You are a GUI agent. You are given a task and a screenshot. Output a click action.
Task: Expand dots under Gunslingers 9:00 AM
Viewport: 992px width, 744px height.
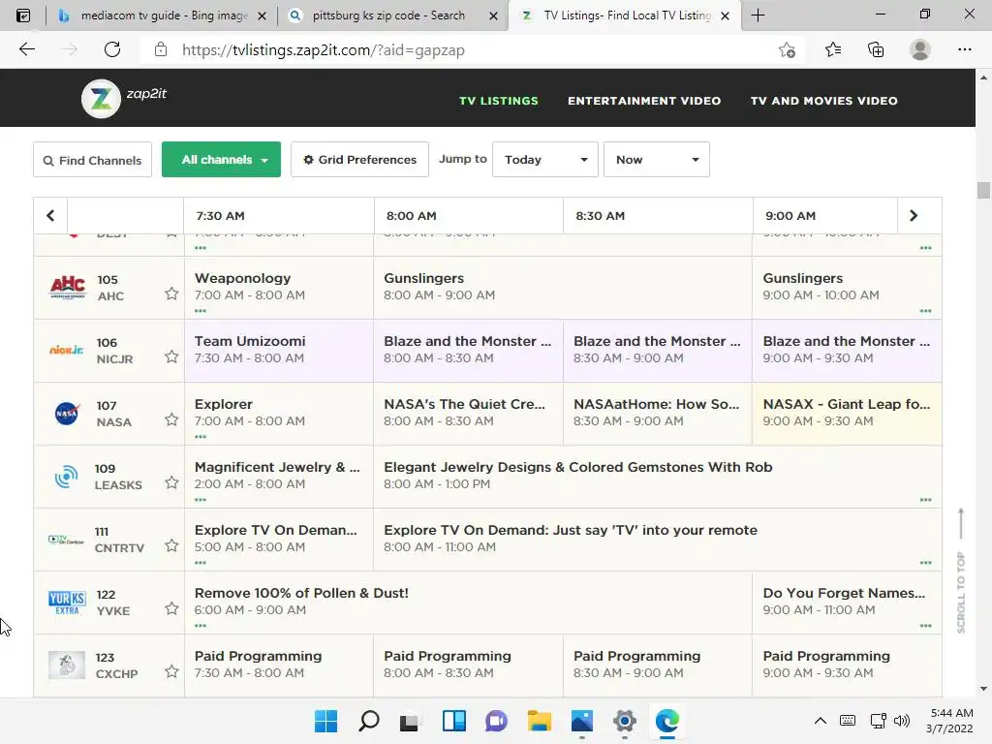[925, 311]
